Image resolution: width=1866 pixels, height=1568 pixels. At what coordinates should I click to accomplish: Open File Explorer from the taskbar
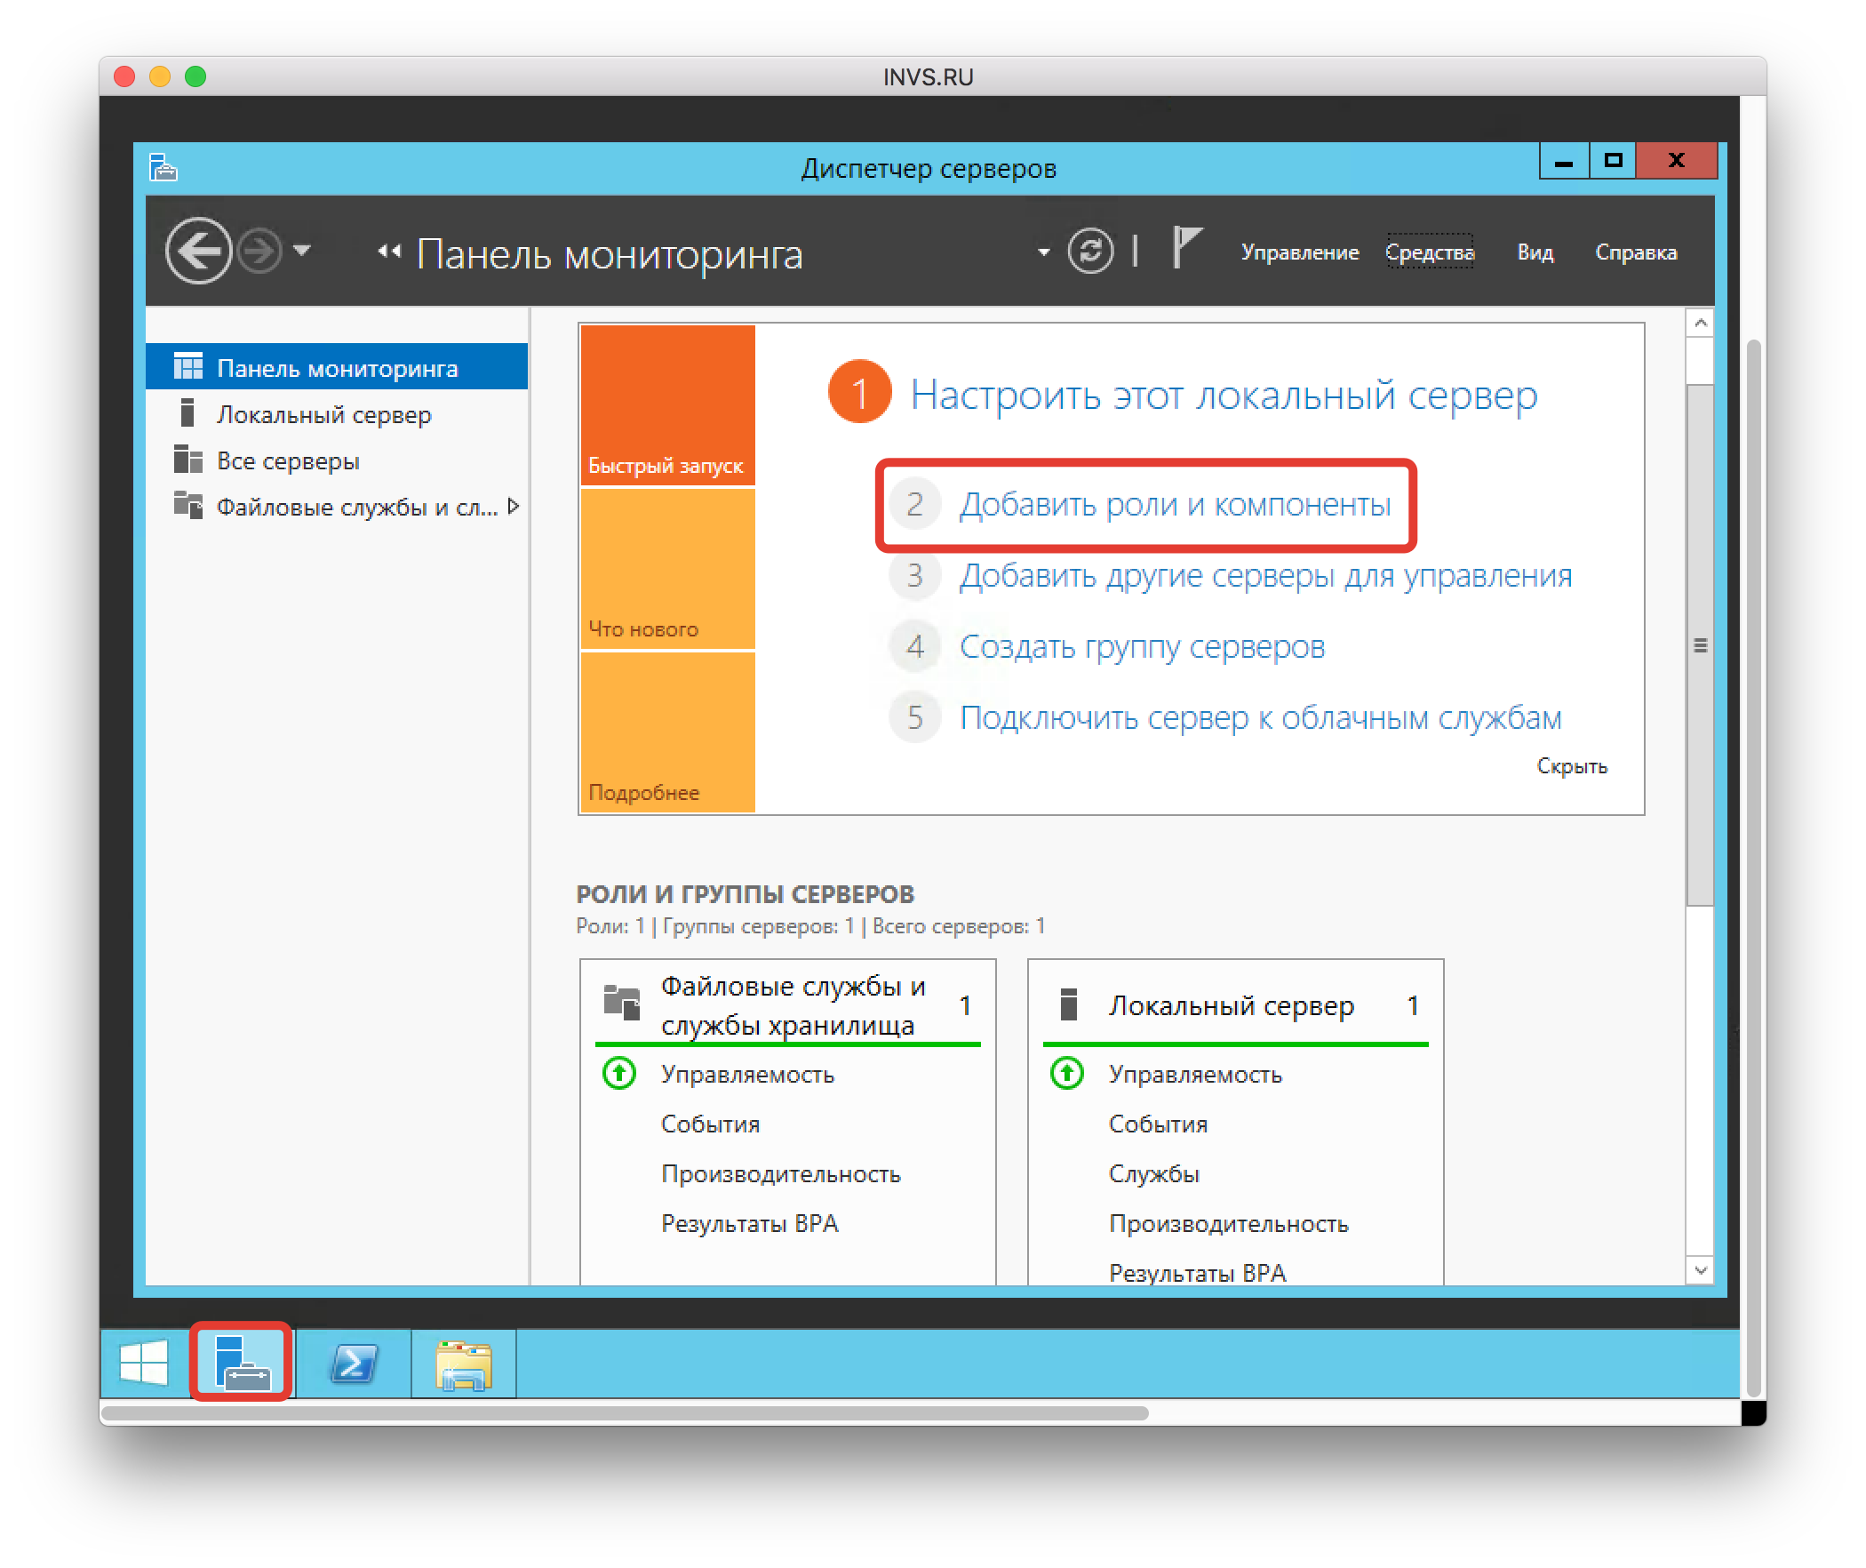click(x=464, y=1364)
